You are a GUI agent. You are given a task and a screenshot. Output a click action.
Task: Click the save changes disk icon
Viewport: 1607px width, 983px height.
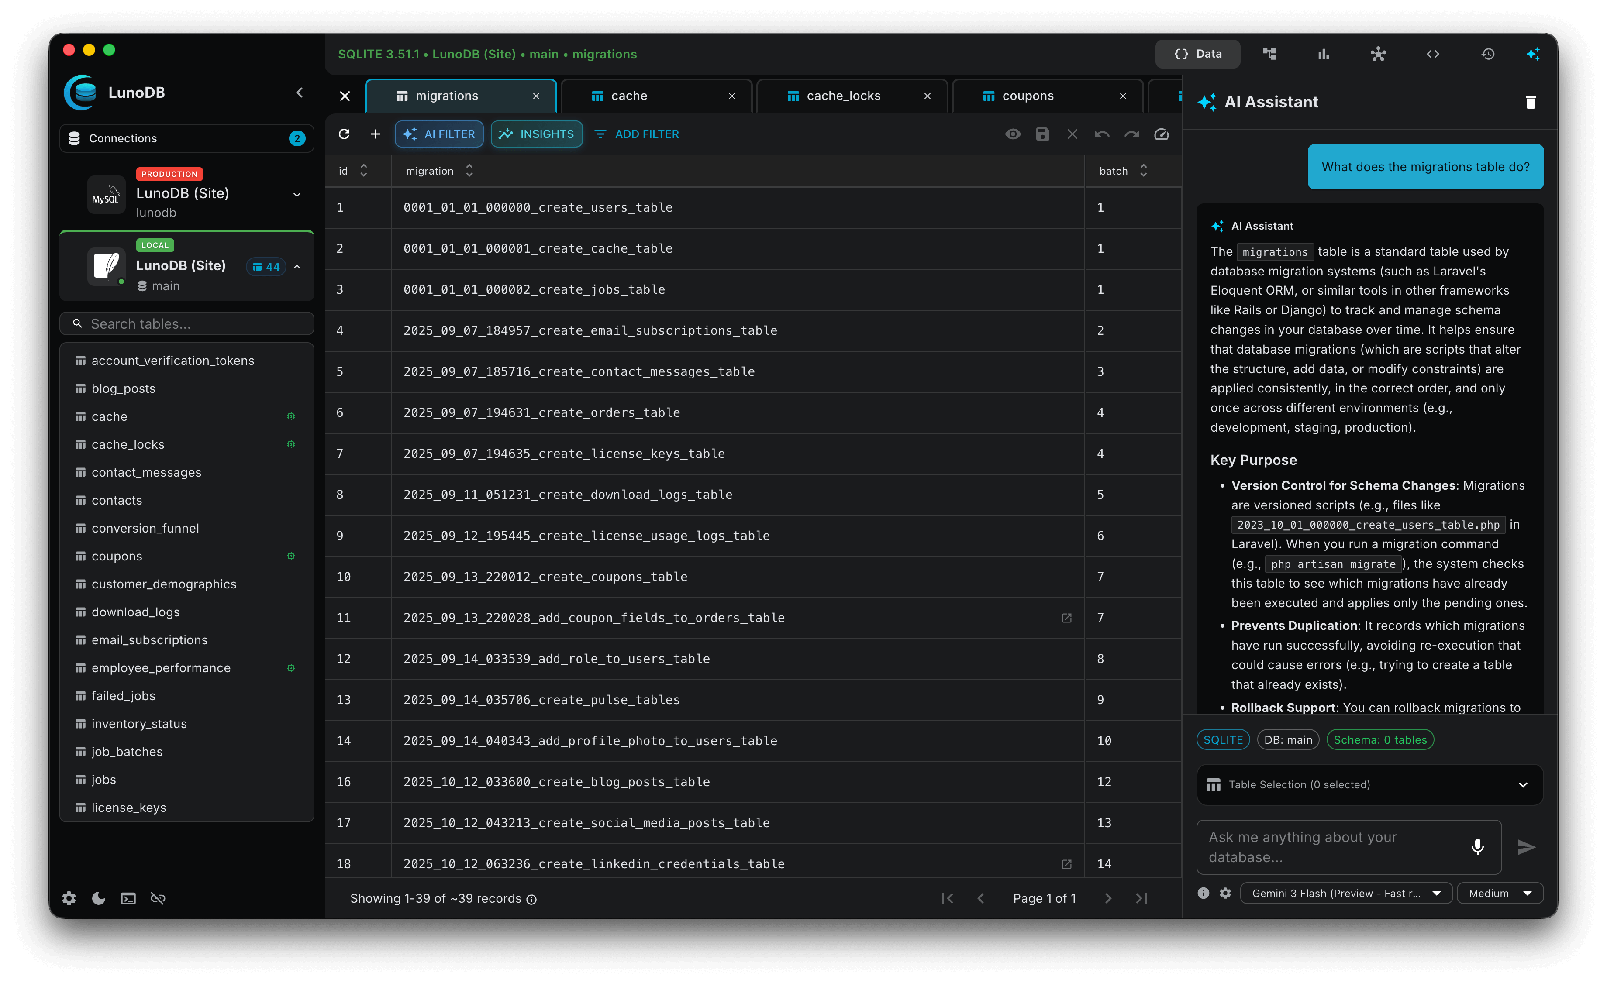pos(1042,134)
